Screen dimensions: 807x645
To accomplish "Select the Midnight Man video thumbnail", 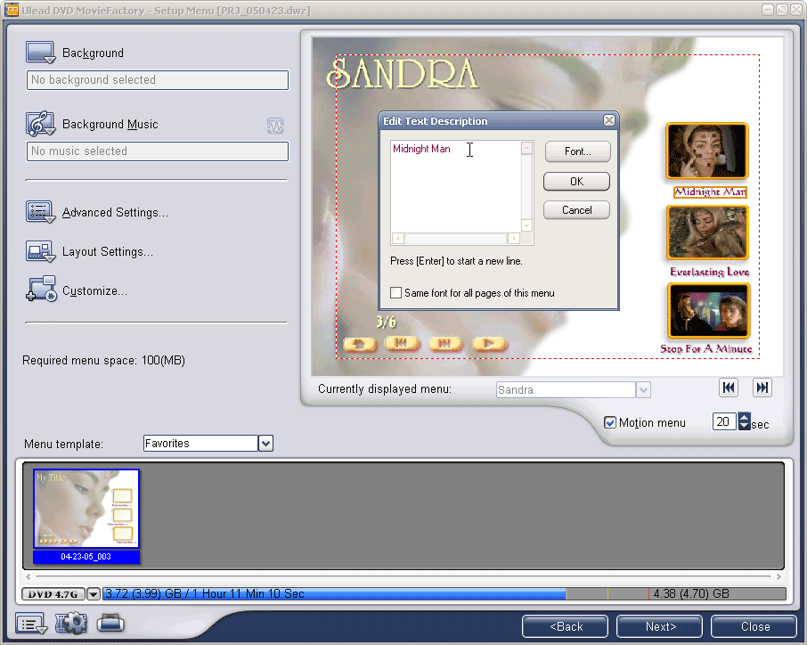I will (x=706, y=151).
